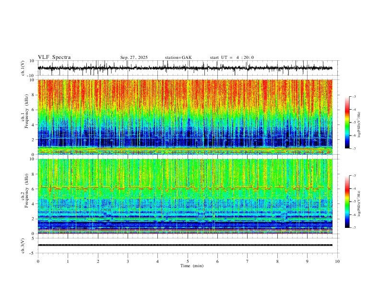This screenshot has height=293, width=380.
Task: Click the 'ch.3(V)' axis label
Action: (23, 246)
